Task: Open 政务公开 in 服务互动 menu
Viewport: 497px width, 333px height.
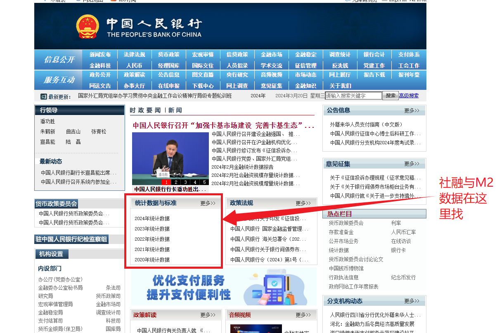Action: pyautogui.click(x=100, y=75)
